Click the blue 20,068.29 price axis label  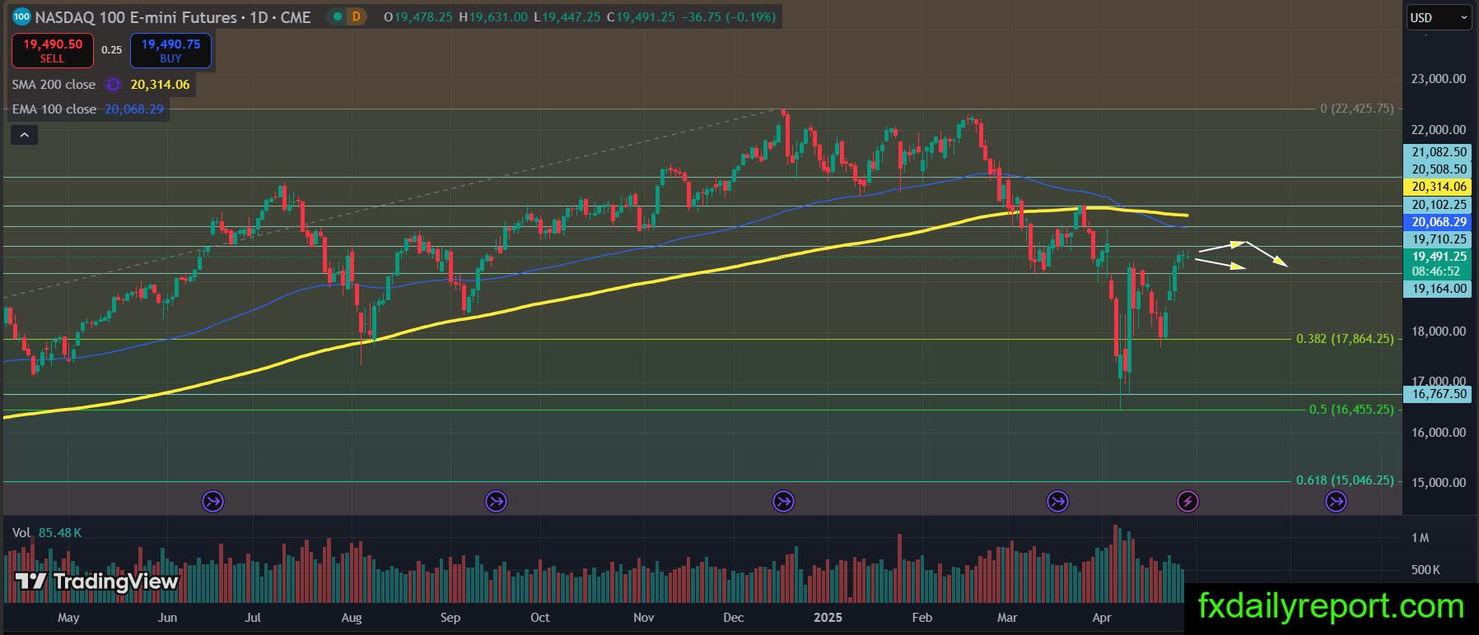click(x=1439, y=222)
